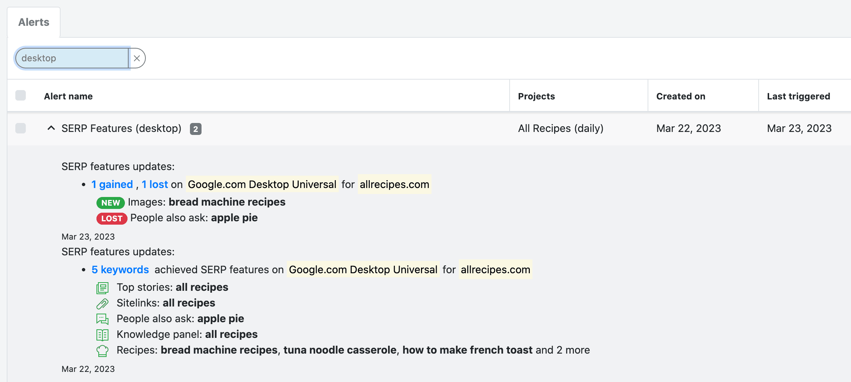
Task: Click 'all recipes' in the Top stories row
Action: tap(202, 287)
